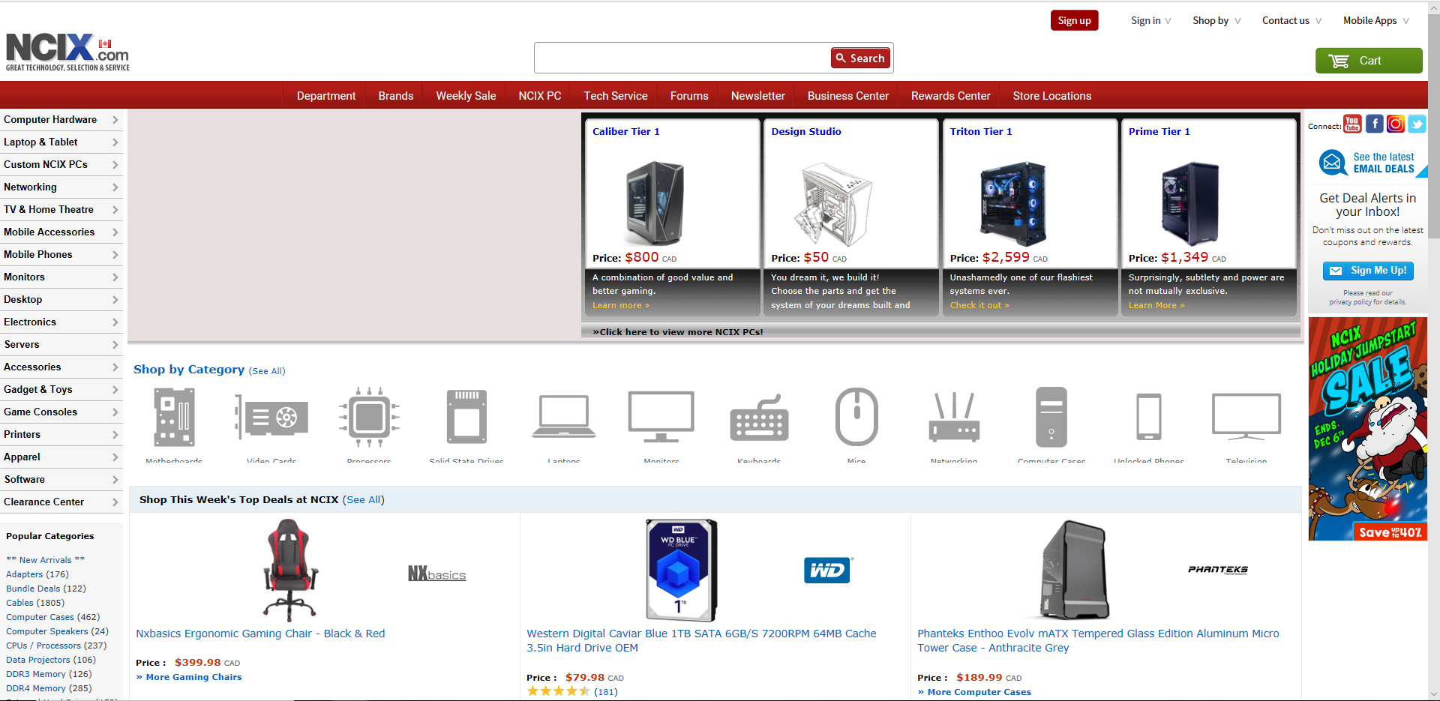Click the Holiday Jumpstart Sale banner
The image size is (1440, 701).
1368,429
